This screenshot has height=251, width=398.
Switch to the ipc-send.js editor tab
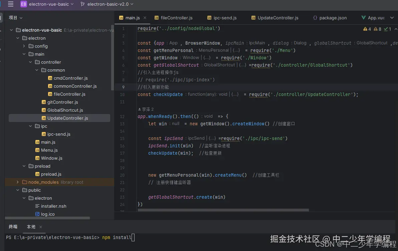click(225, 18)
